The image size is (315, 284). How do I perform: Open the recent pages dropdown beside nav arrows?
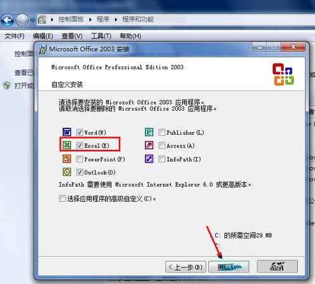[x=32, y=20]
